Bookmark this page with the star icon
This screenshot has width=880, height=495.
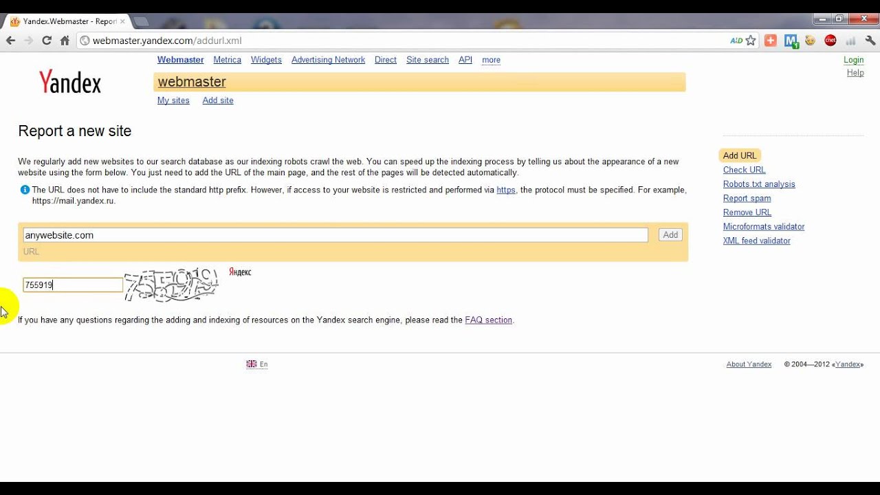click(751, 41)
